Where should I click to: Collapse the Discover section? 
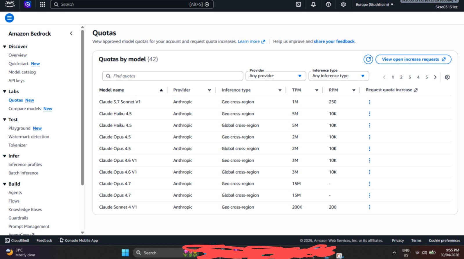[5, 47]
